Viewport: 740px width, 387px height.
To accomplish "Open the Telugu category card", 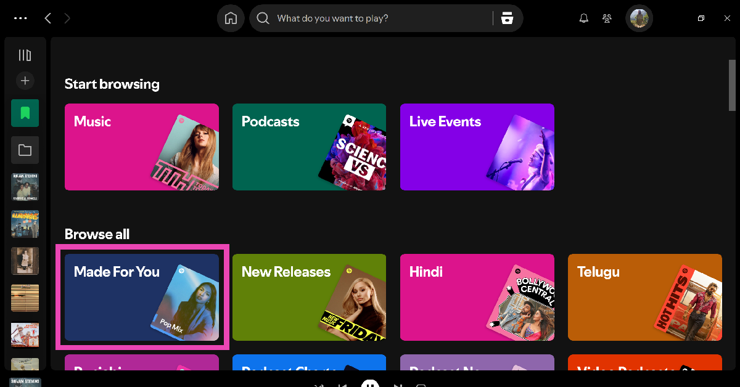I will tap(645, 297).
